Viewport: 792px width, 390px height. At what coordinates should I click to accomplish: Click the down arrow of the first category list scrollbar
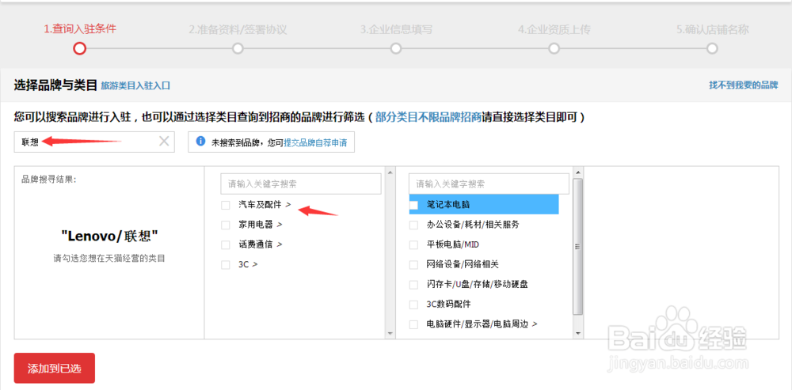[390, 334]
